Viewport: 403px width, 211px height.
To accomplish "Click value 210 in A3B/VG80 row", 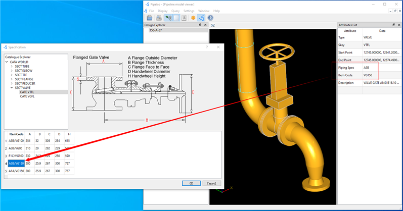I will pyautogui.click(x=29, y=148).
